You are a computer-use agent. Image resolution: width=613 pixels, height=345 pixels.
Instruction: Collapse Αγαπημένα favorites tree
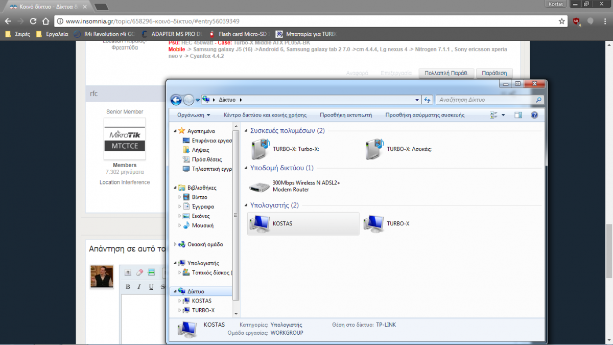pos(176,131)
